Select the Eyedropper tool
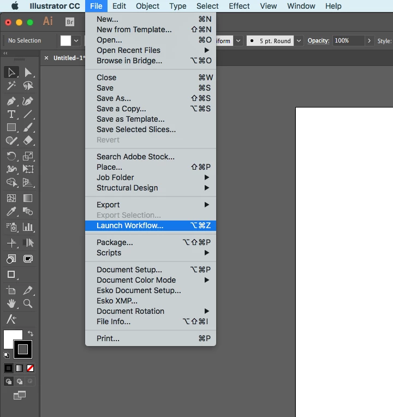The image size is (393, 417). 11,211
